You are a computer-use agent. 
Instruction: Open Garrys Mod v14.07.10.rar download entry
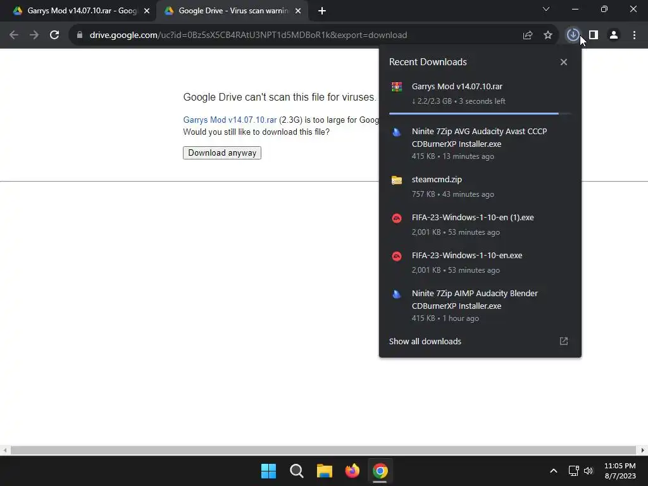coord(480,94)
